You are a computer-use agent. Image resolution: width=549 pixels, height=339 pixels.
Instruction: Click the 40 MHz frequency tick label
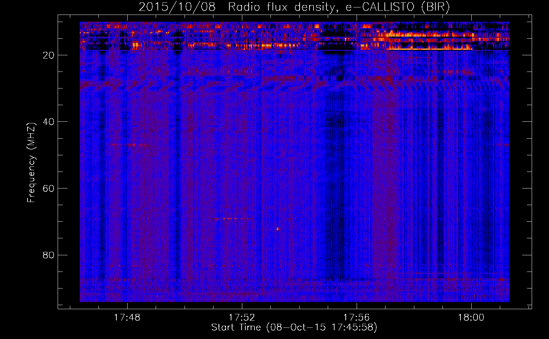pyautogui.click(x=49, y=122)
